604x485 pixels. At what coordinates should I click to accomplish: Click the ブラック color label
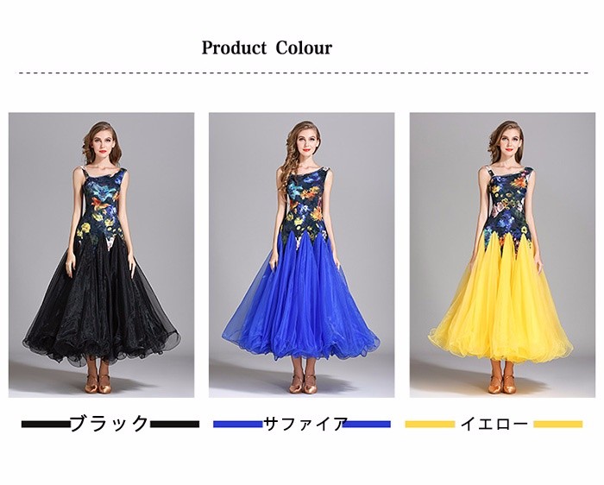tap(110, 424)
